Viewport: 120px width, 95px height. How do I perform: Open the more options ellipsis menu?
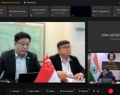(105, 91)
